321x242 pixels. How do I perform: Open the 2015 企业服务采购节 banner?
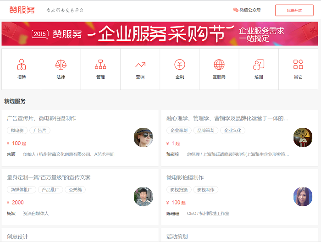click(160, 34)
